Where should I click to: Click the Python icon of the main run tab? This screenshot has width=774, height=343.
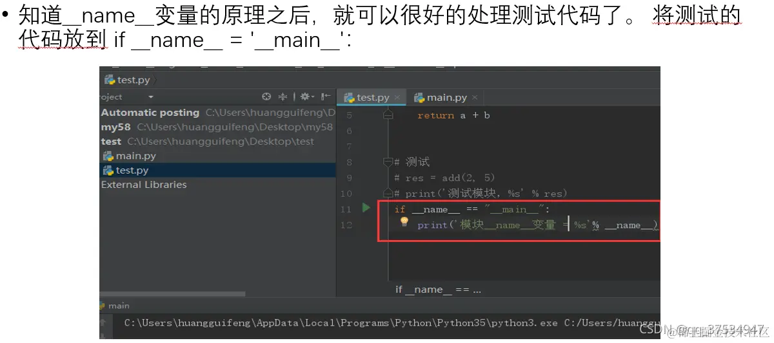102,306
